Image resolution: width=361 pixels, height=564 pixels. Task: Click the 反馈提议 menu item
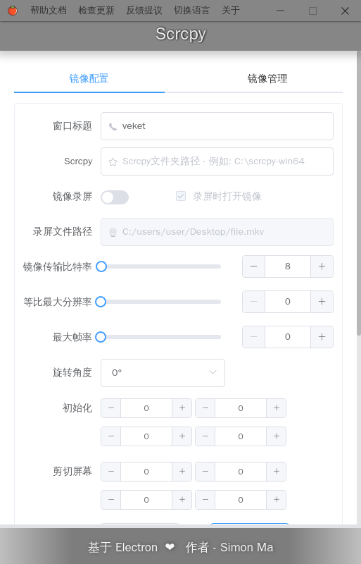[144, 11]
